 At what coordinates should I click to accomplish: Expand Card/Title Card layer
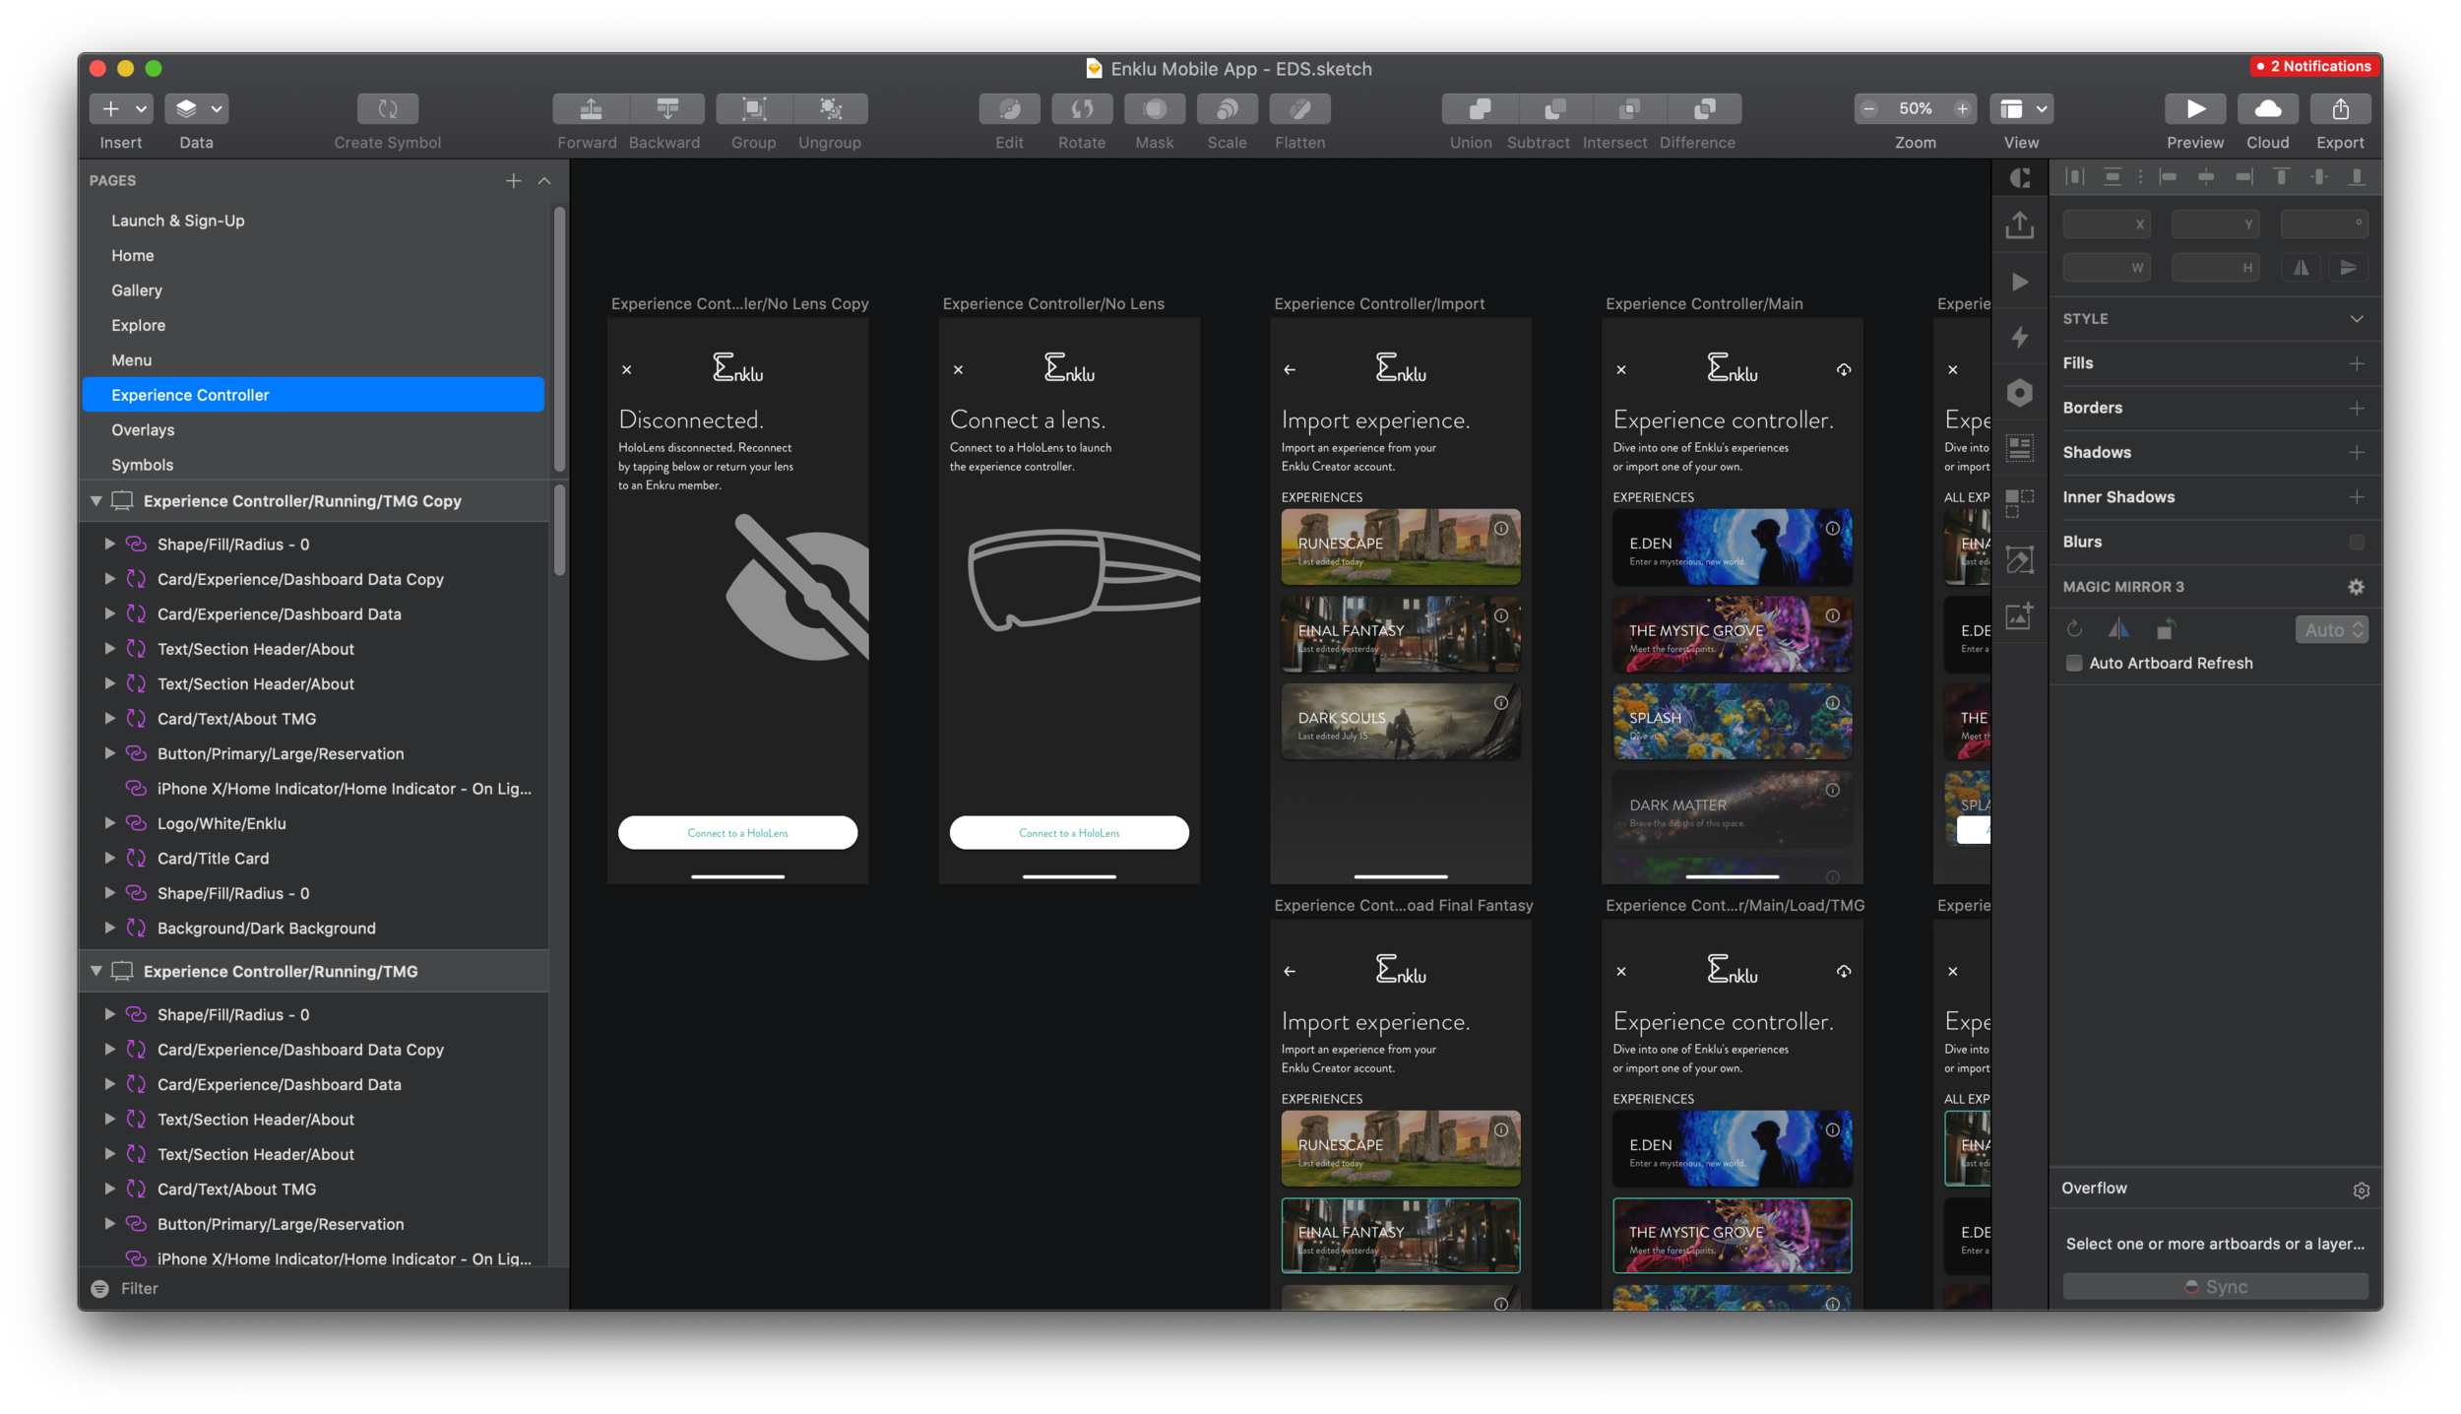click(109, 859)
